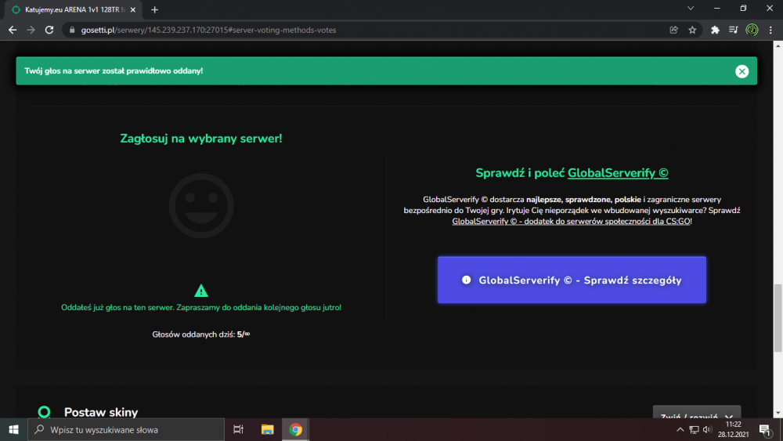Open site info via the padlock icon
Viewport: 783px width, 441px height.
[x=72, y=30]
